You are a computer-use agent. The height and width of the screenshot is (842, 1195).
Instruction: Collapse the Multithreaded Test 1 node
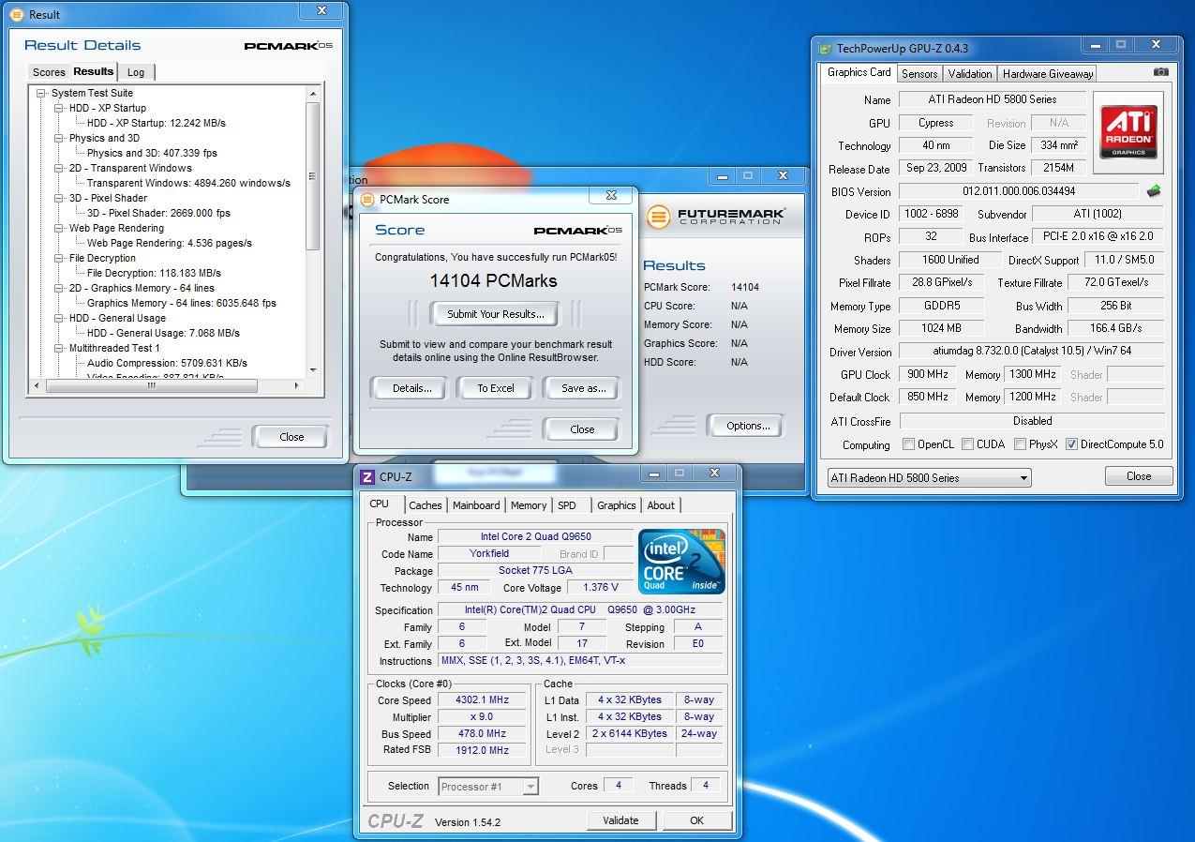click(59, 348)
